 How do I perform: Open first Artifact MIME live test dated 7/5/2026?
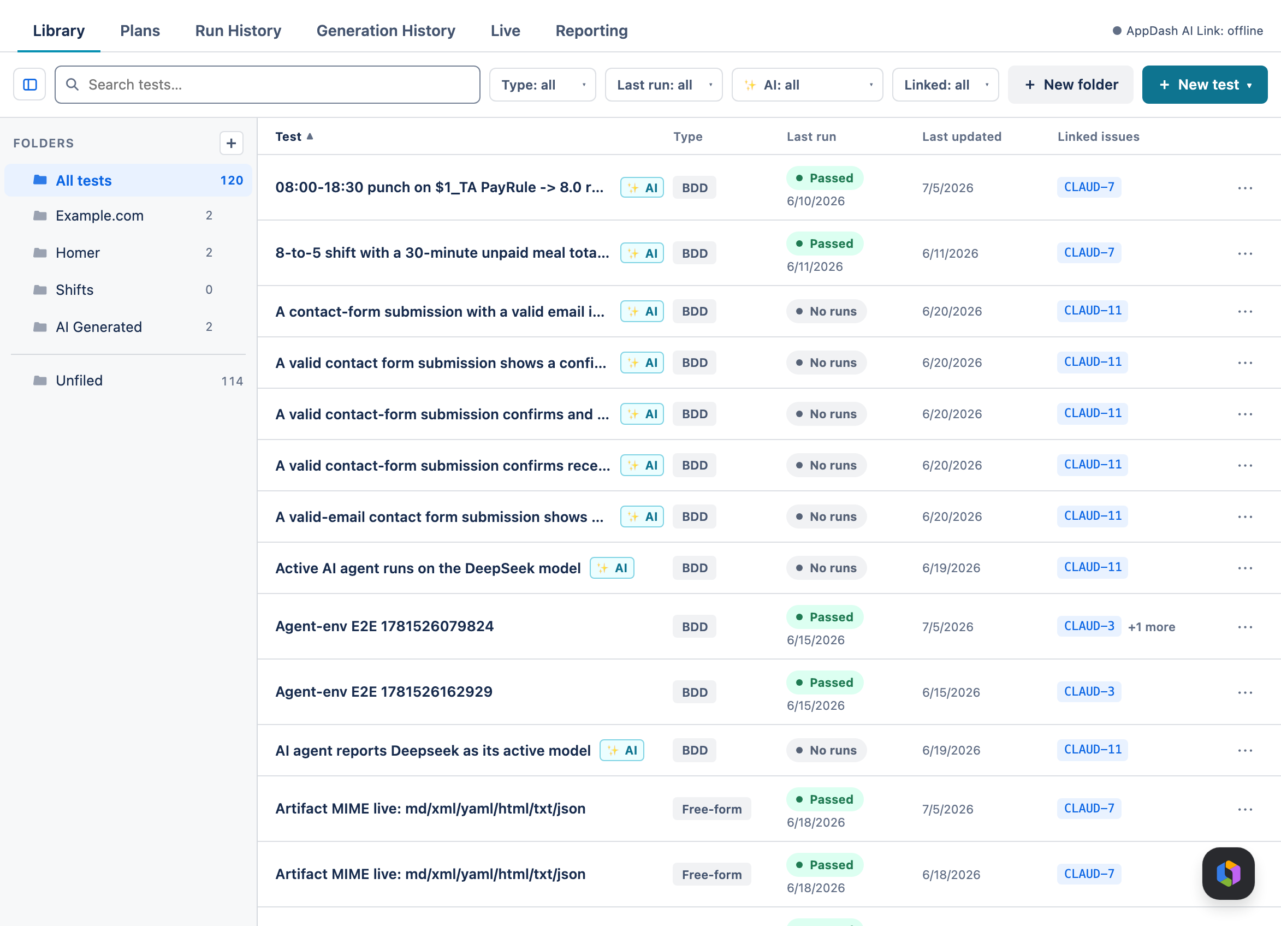point(430,809)
